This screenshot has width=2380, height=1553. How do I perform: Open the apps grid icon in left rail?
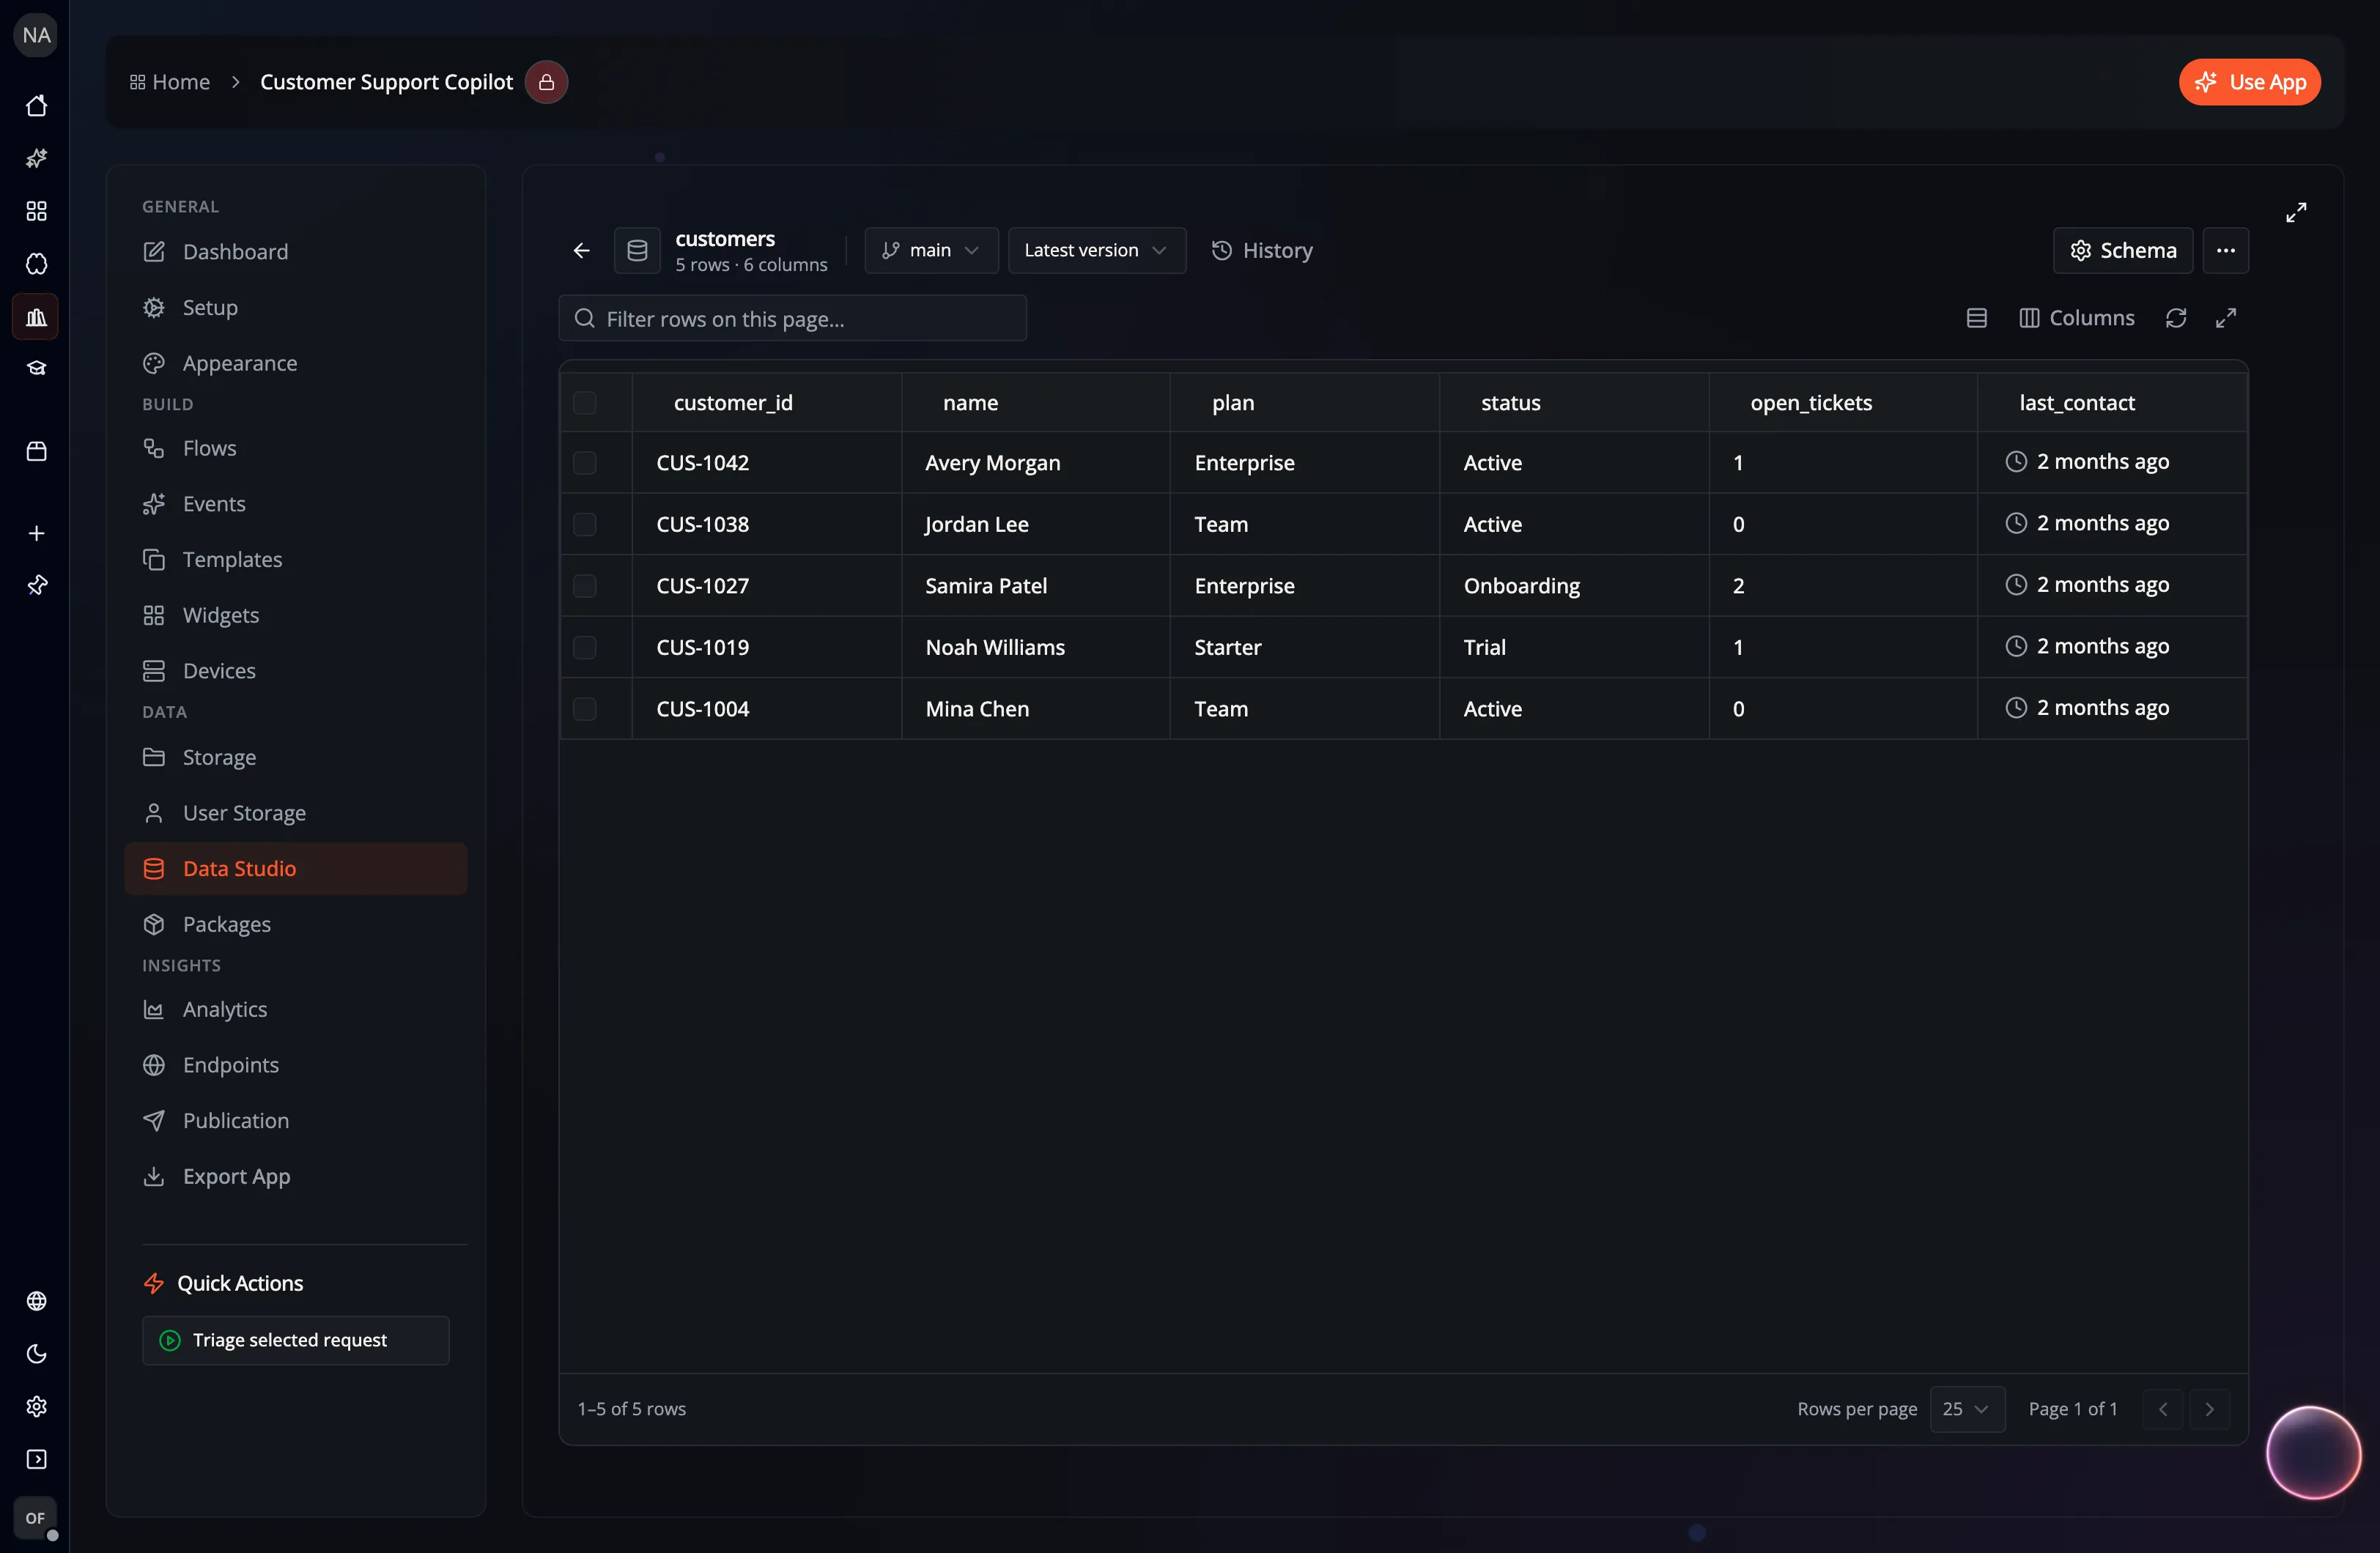pyautogui.click(x=36, y=211)
